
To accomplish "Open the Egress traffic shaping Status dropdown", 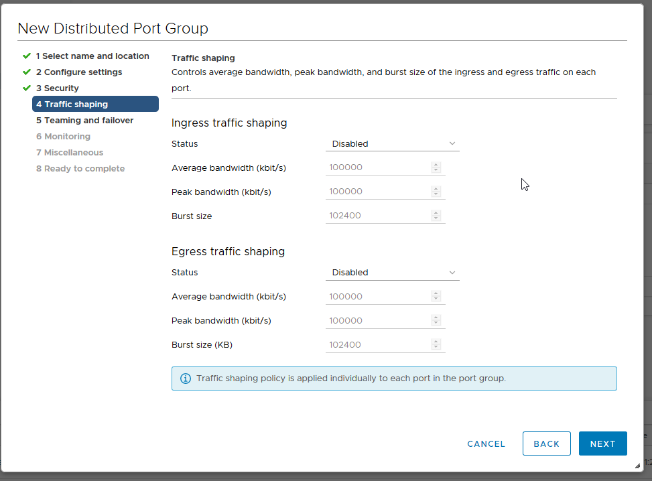I will (x=392, y=273).
